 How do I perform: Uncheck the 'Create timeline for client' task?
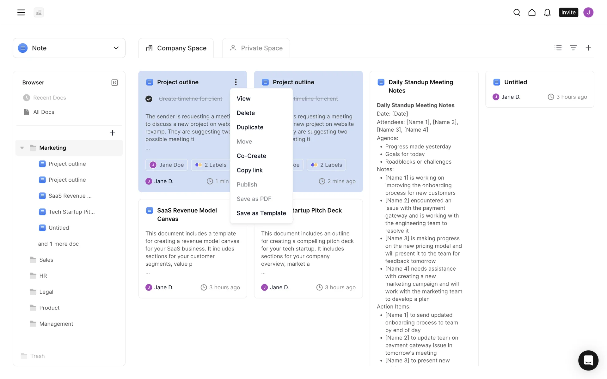149,99
